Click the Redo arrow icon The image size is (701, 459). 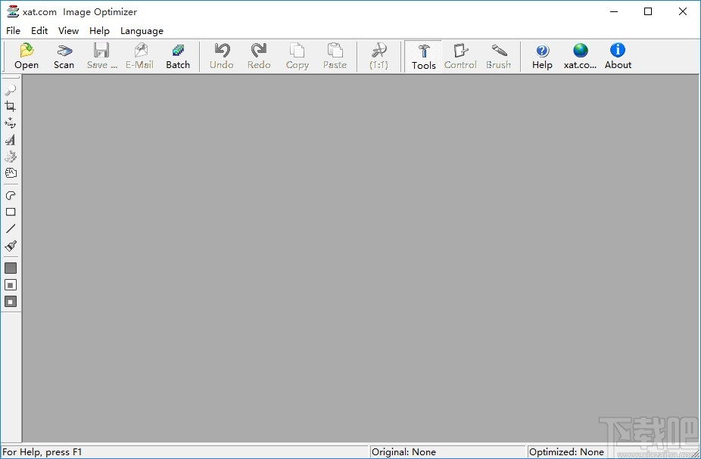point(259,50)
